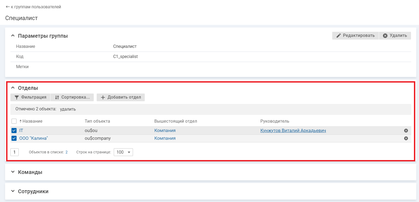The width and height of the screenshot is (419, 202).
Task: Collapse the Параметры группы section
Action: [x=13, y=36]
